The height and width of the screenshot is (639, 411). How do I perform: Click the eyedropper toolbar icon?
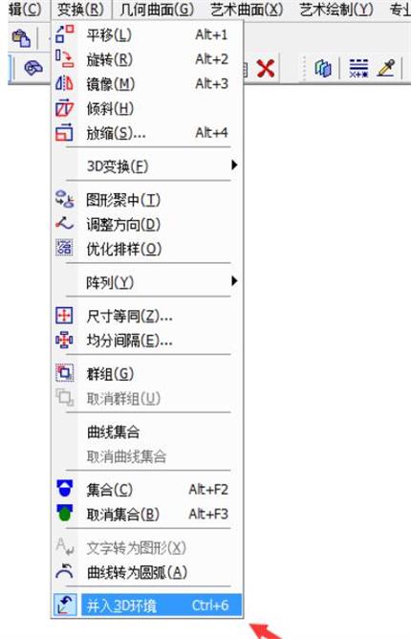click(x=386, y=68)
